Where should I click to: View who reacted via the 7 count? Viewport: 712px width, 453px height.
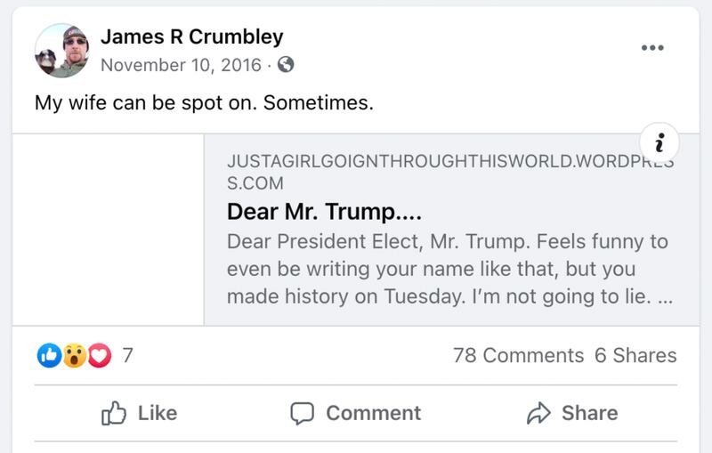(127, 356)
